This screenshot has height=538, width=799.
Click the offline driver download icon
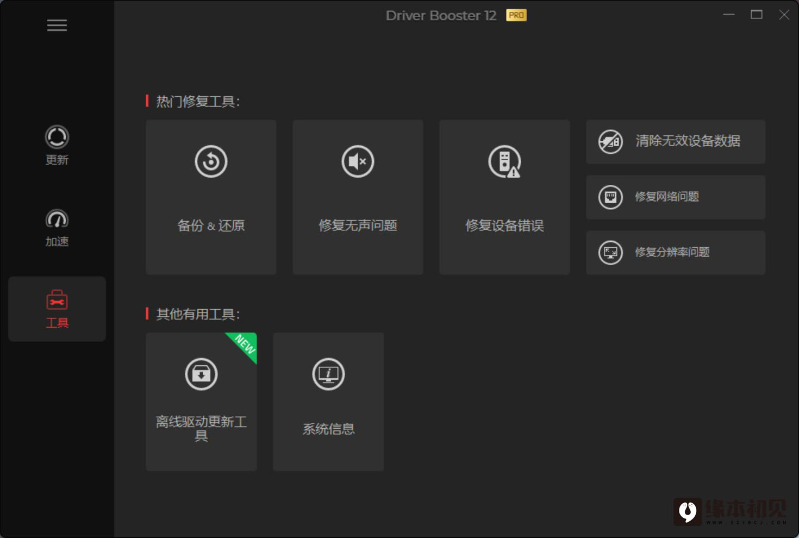pos(201,374)
